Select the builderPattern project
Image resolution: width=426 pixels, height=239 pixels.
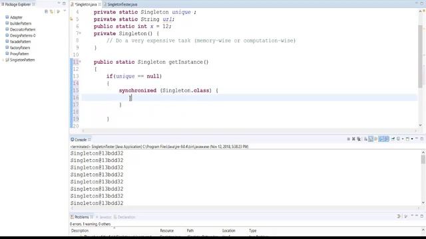(x=21, y=23)
